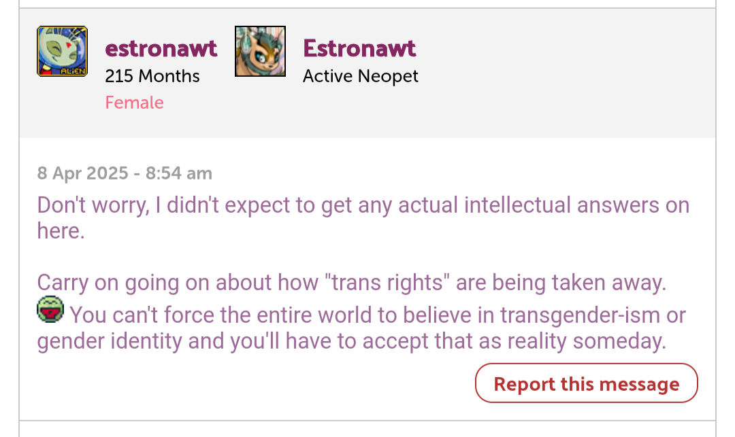Click the pink Female gender label
735x437 pixels.
135,103
